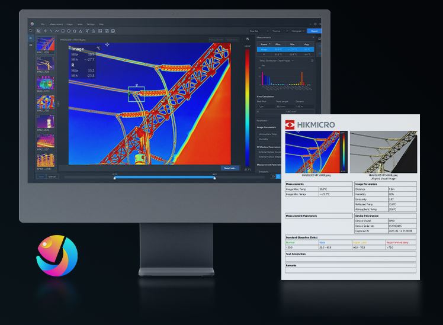Click aligned visual image in HIKMICRO report
The height and width of the screenshot is (325, 443).
[383, 152]
